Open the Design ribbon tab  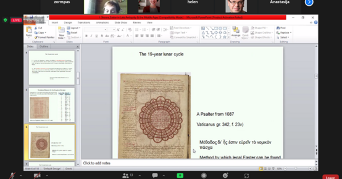tap(68, 22)
